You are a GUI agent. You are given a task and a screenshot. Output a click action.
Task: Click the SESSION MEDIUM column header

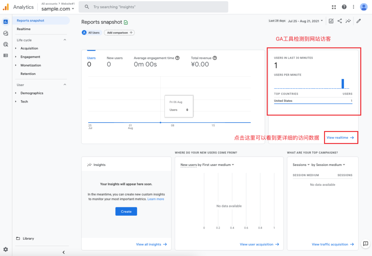pos(306,175)
